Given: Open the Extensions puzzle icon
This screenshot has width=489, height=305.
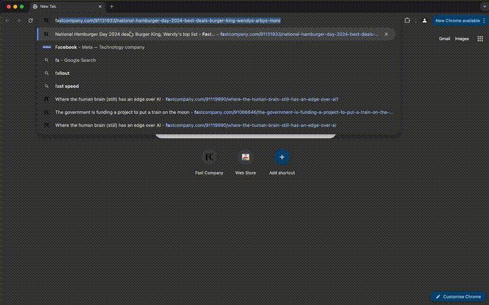Looking at the screenshot, I should (407, 20).
